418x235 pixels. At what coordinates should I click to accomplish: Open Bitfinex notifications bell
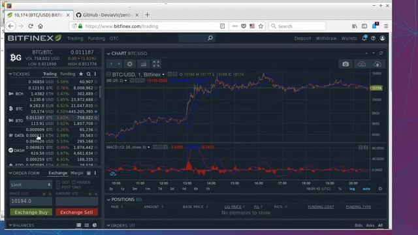click(364, 39)
